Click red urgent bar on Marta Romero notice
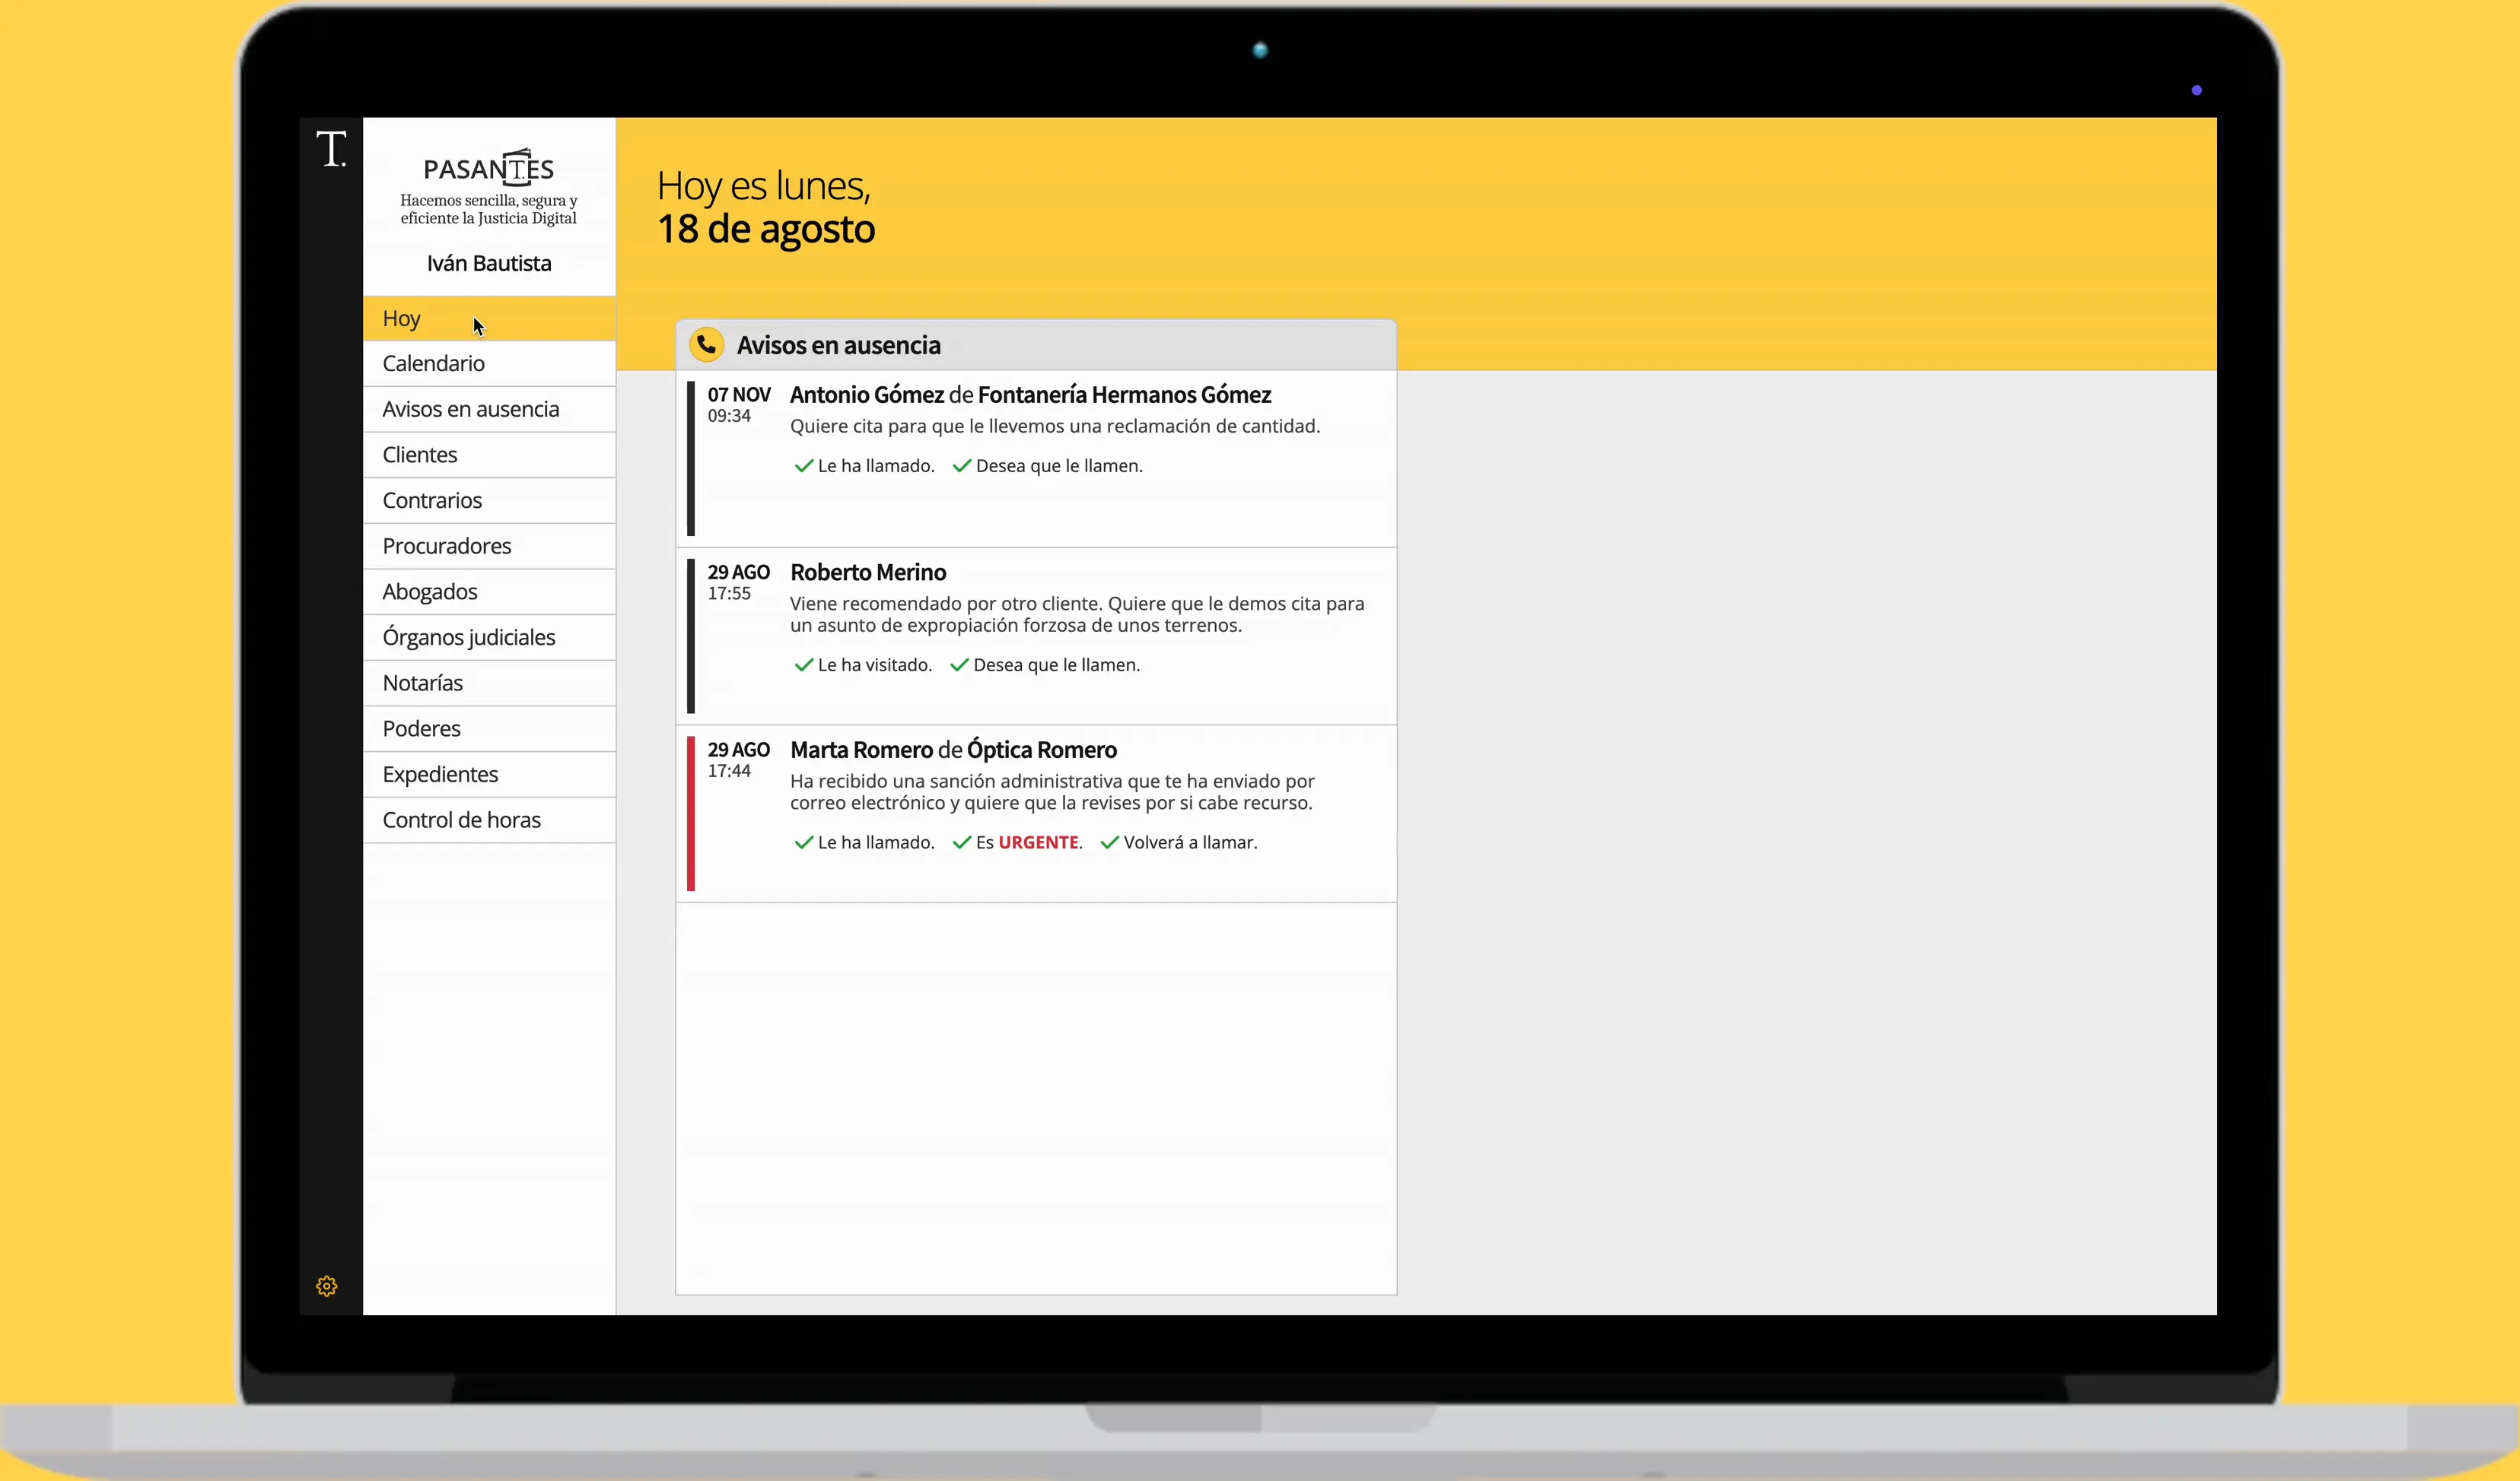2520x1481 pixels. click(x=691, y=813)
